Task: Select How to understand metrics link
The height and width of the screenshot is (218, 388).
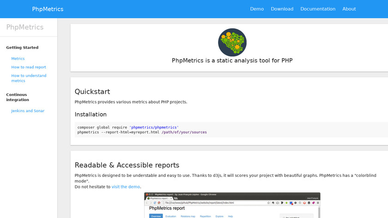Action: coord(29,78)
